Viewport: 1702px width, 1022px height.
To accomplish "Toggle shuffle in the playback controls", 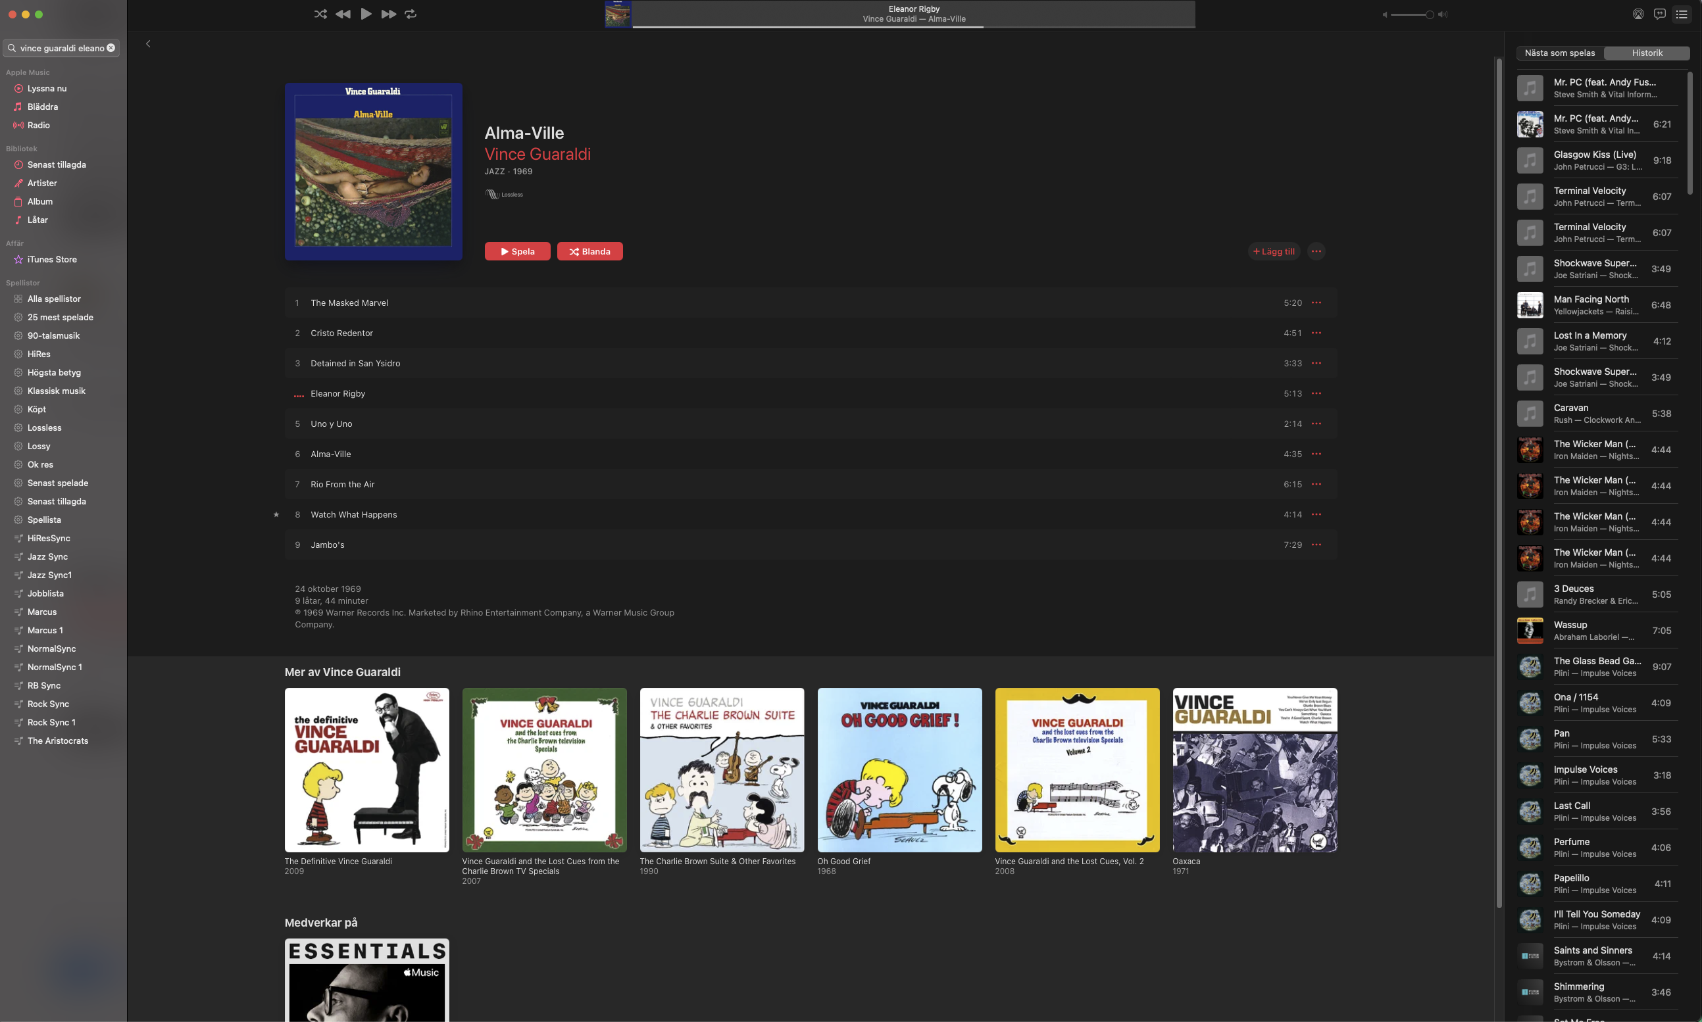I will tap(320, 14).
